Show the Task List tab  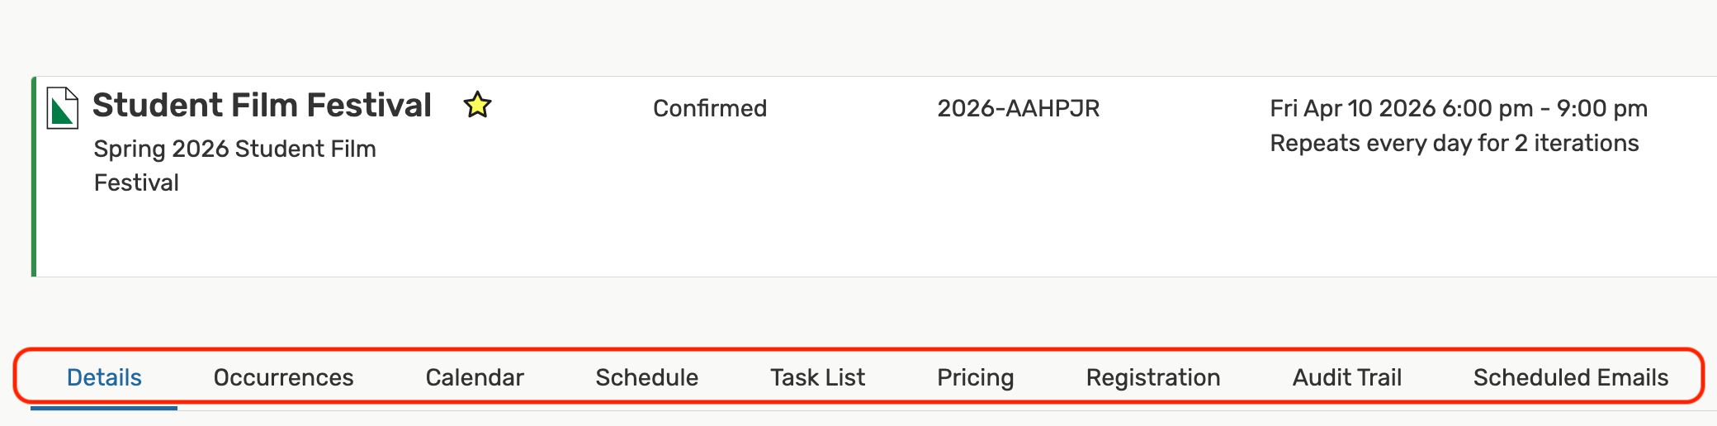pyautogui.click(x=817, y=377)
